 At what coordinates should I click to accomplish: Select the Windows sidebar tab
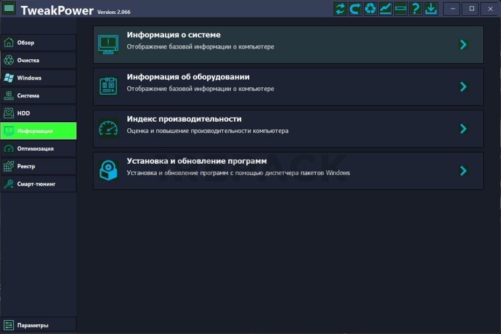coord(38,78)
